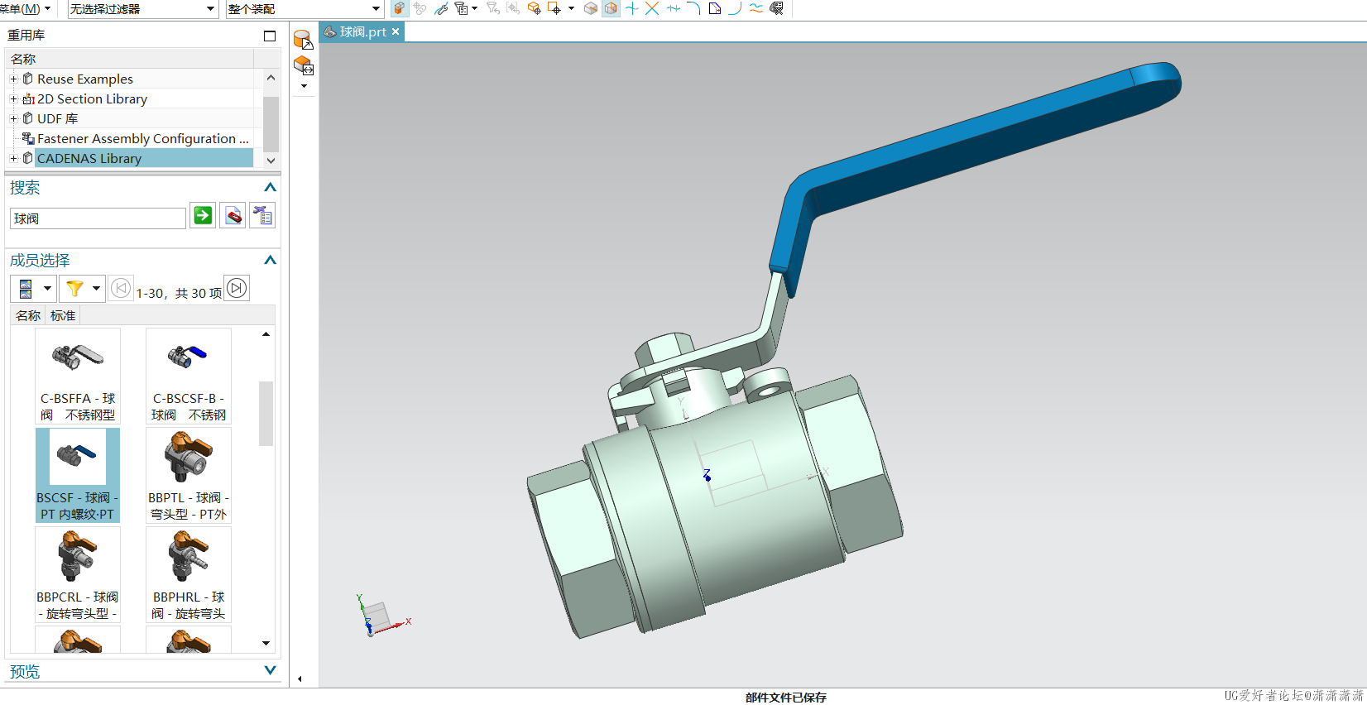The image size is (1367, 705).
Task: Expand the Reuse Examples tree node
Action: click(x=13, y=79)
